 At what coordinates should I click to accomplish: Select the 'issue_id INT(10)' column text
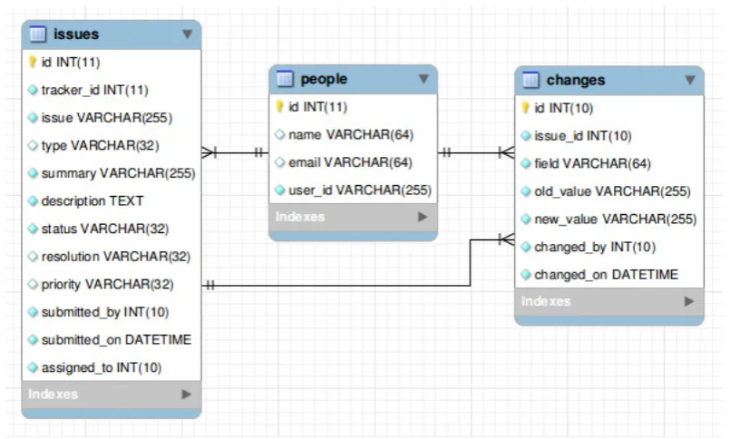coord(583,136)
